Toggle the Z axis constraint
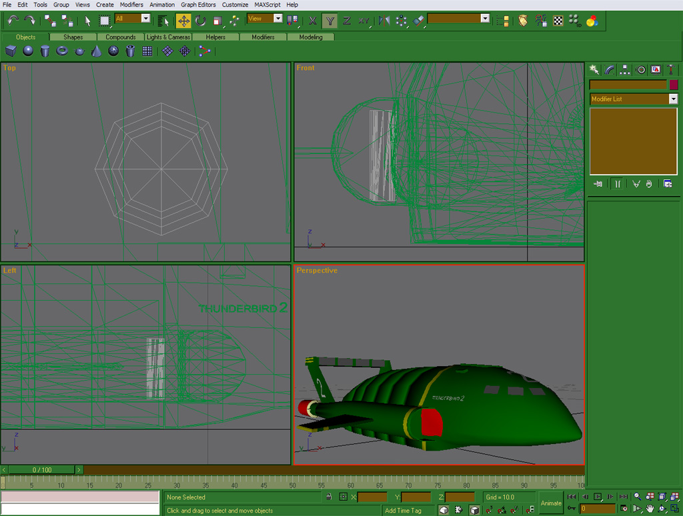The width and height of the screenshot is (683, 516). (347, 21)
